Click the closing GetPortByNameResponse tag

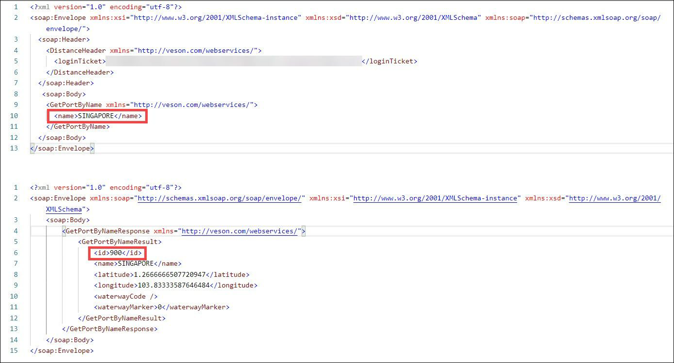[x=110, y=329]
